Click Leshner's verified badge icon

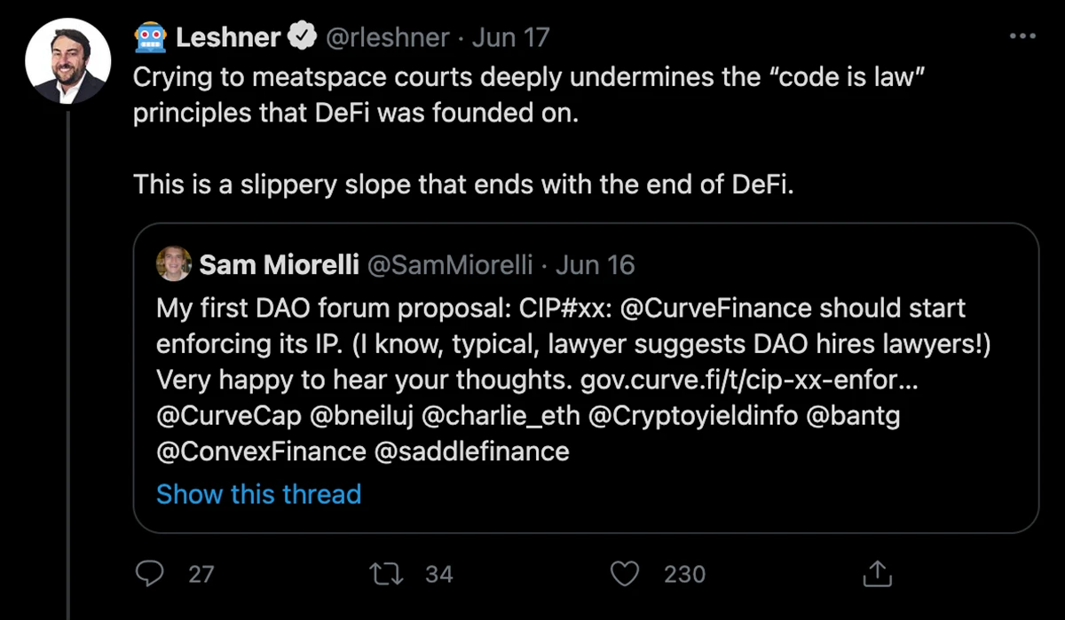click(x=303, y=37)
